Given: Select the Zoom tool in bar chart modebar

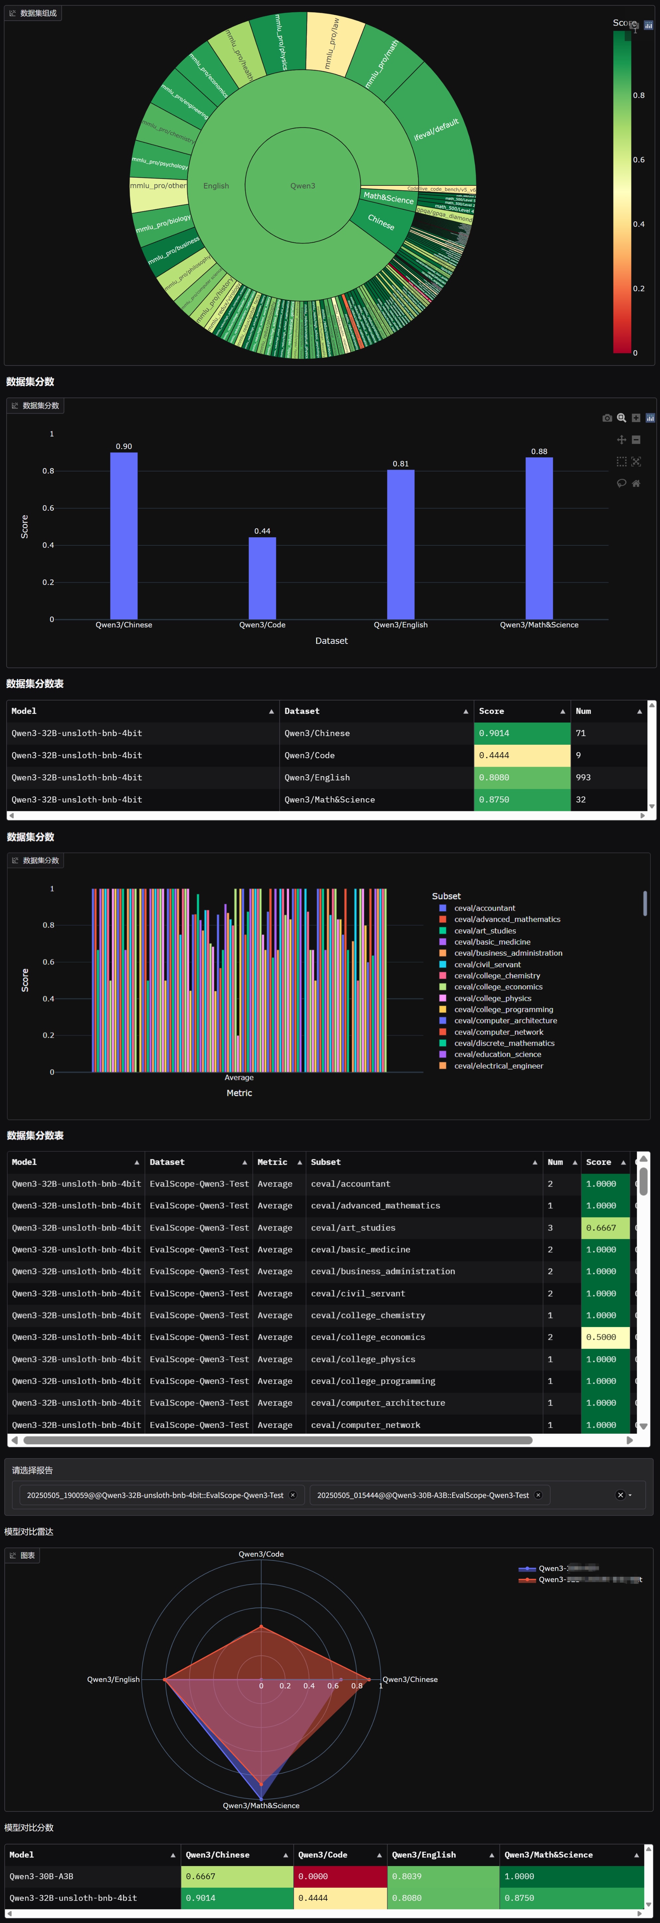Looking at the screenshot, I should pyautogui.click(x=621, y=418).
